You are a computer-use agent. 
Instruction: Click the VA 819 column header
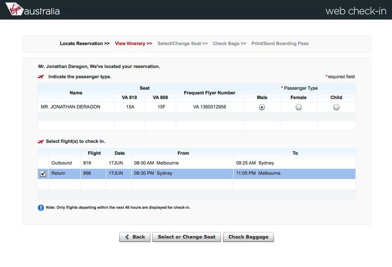(x=129, y=97)
